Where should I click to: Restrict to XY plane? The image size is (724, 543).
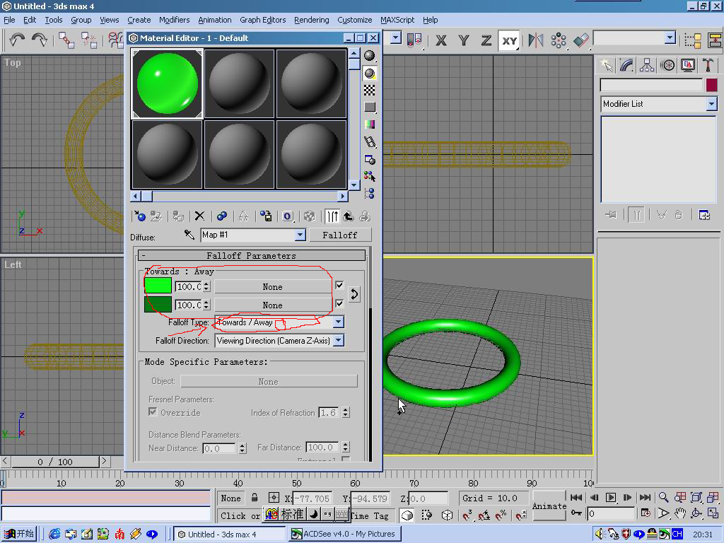[509, 40]
